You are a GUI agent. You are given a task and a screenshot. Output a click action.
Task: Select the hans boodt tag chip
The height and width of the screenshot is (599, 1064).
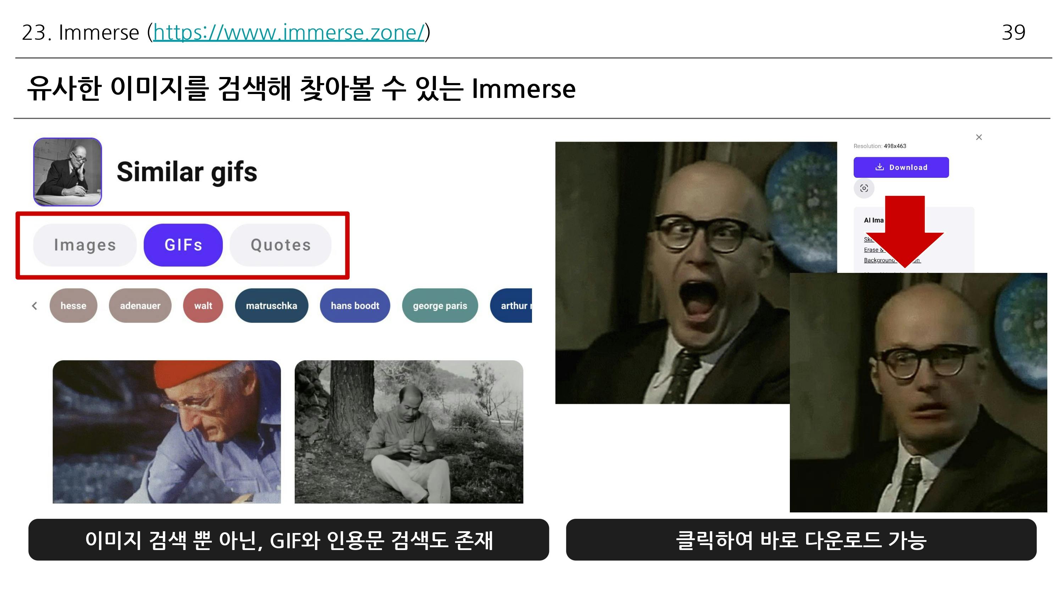point(355,306)
